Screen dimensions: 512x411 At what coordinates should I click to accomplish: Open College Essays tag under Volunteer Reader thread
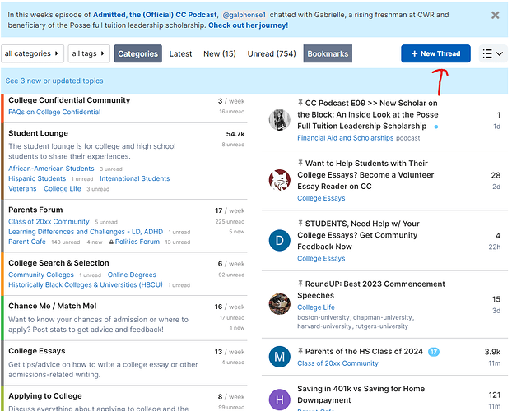(x=321, y=198)
